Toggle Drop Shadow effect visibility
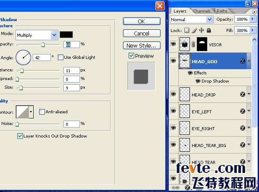The height and width of the screenshot is (192, 259). pos(198,81)
